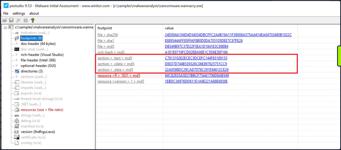Select the indicators (wait...) tree item
Viewport: 341px width, 150px height.
tap(35, 33)
